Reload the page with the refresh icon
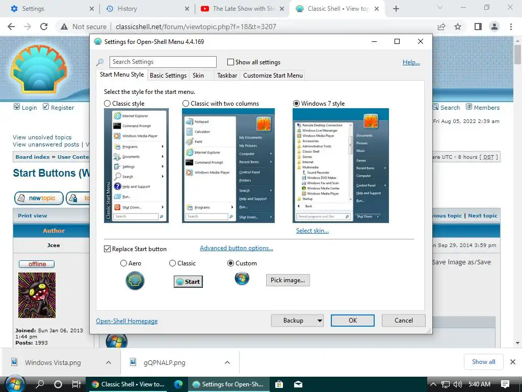The height and width of the screenshot is (392, 522). click(44, 27)
